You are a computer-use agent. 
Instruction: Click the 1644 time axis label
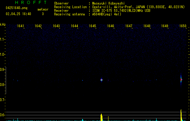tap(74, 26)
